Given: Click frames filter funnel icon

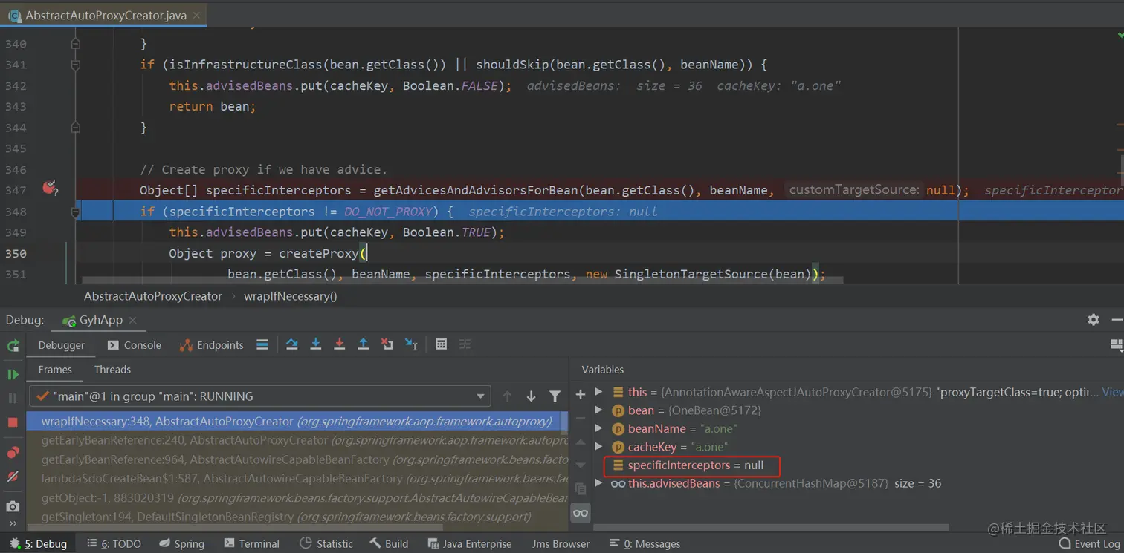Looking at the screenshot, I should pos(555,396).
